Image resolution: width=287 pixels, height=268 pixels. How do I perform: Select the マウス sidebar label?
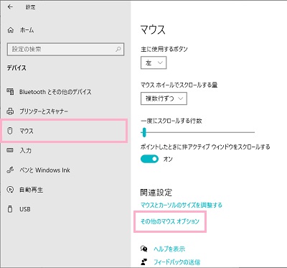[27, 131]
